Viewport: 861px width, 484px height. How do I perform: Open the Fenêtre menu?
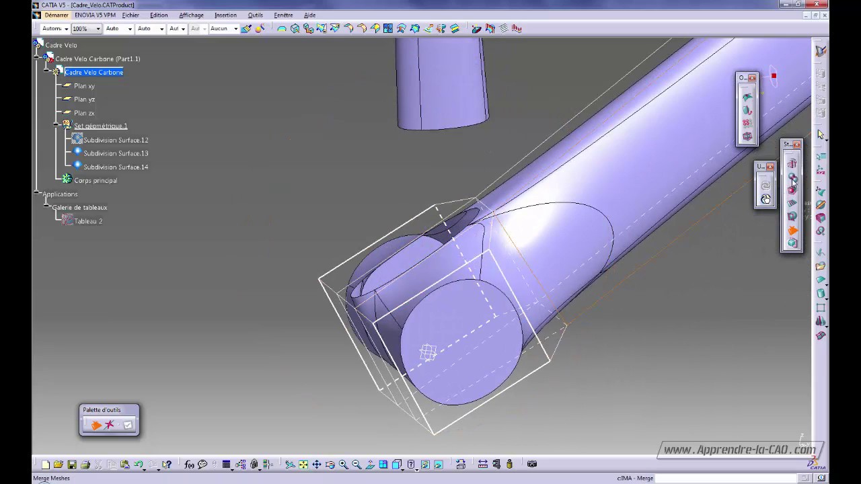pyautogui.click(x=283, y=15)
